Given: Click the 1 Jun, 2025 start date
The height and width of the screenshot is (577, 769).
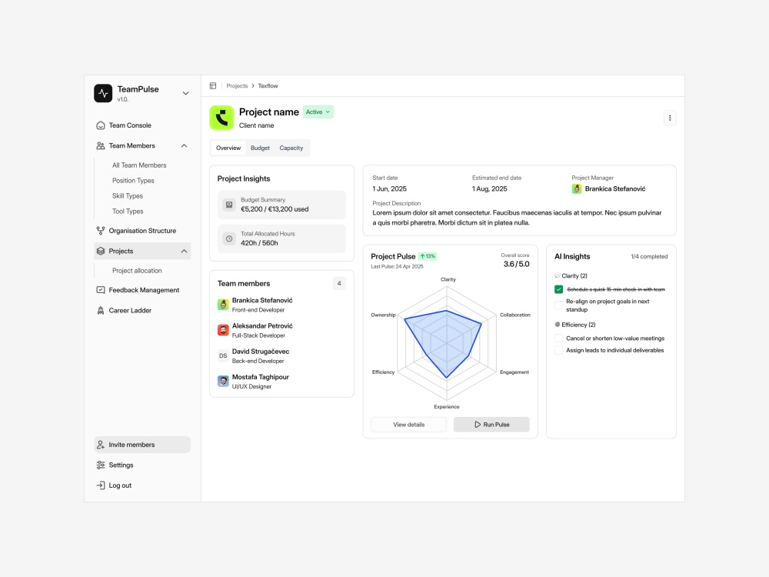Looking at the screenshot, I should [389, 189].
